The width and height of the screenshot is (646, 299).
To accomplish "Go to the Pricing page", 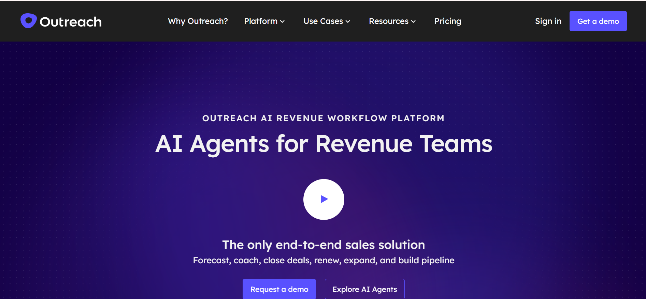I will [x=448, y=21].
